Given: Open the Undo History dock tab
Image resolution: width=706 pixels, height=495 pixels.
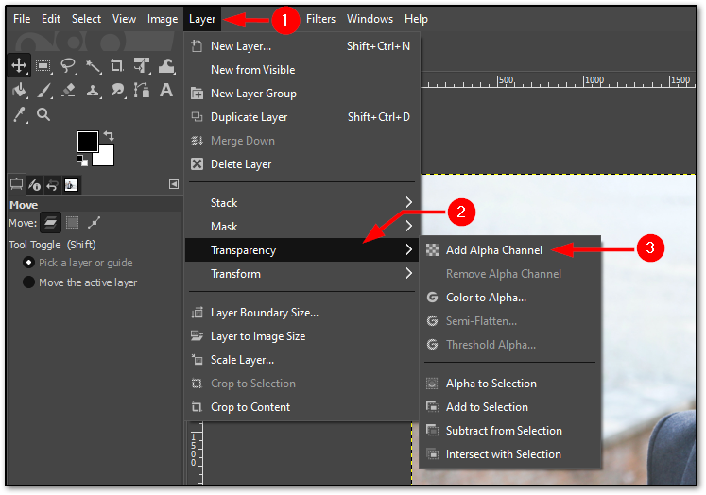Looking at the screenshot, I should (x=53, y=184).
